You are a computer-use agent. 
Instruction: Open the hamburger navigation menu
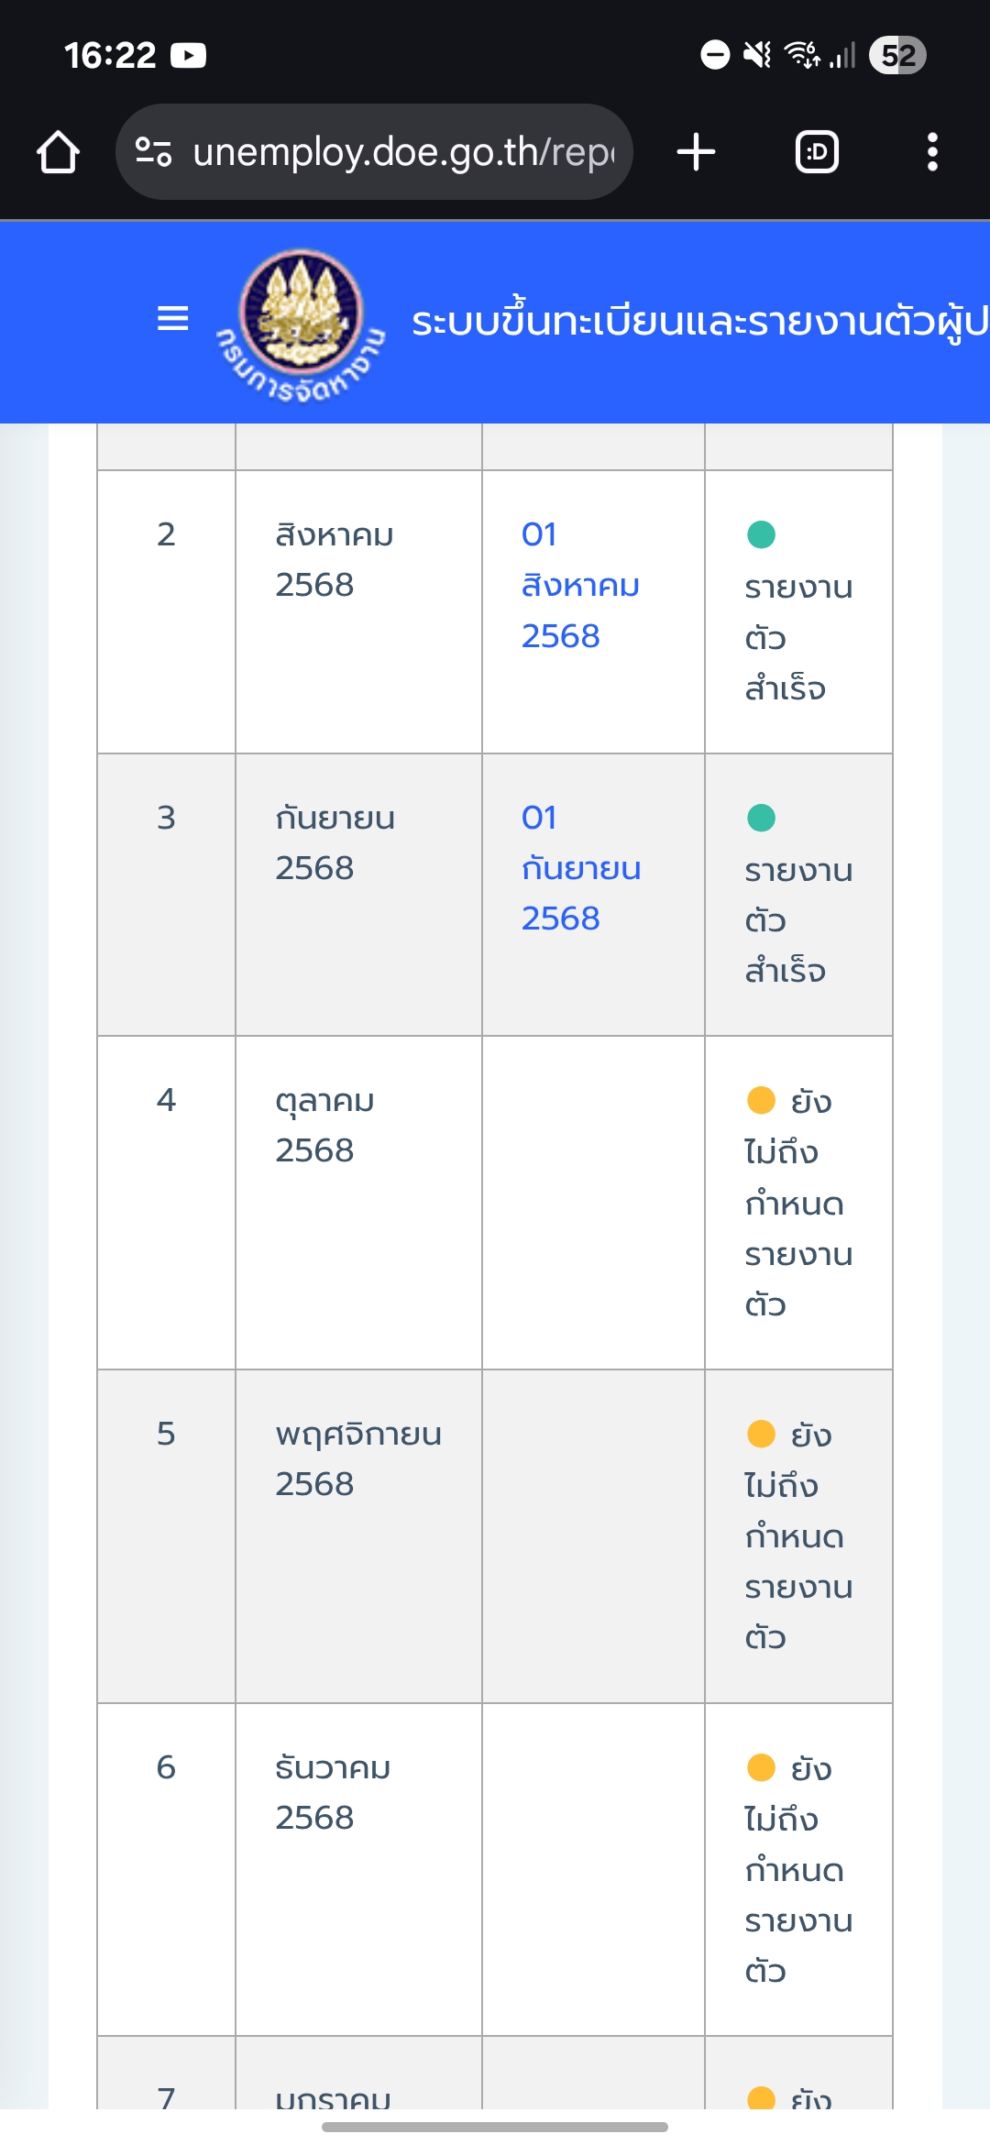172,319
